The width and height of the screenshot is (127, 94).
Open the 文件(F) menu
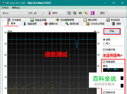[x=5, y=8]
